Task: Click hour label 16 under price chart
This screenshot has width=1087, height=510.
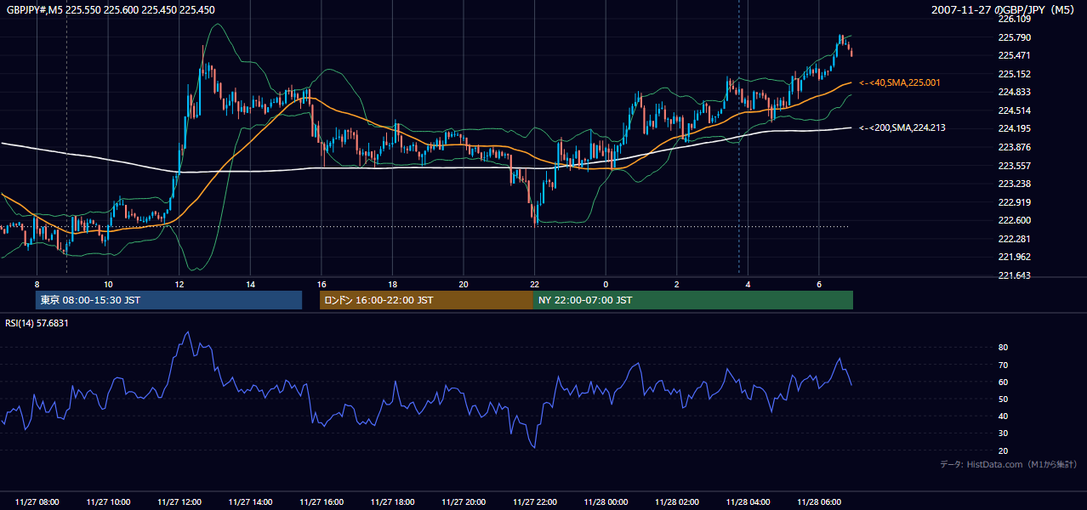Action: [322, 284]
